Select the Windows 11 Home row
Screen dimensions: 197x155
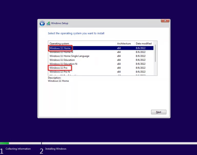coord(101,48)
